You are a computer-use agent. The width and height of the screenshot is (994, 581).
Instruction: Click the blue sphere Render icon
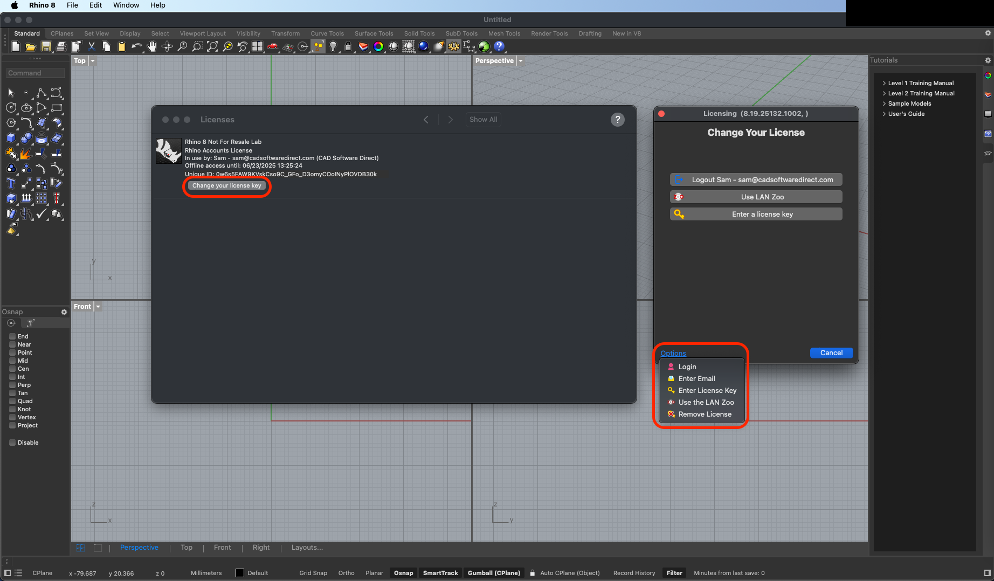tap(424, 47)
